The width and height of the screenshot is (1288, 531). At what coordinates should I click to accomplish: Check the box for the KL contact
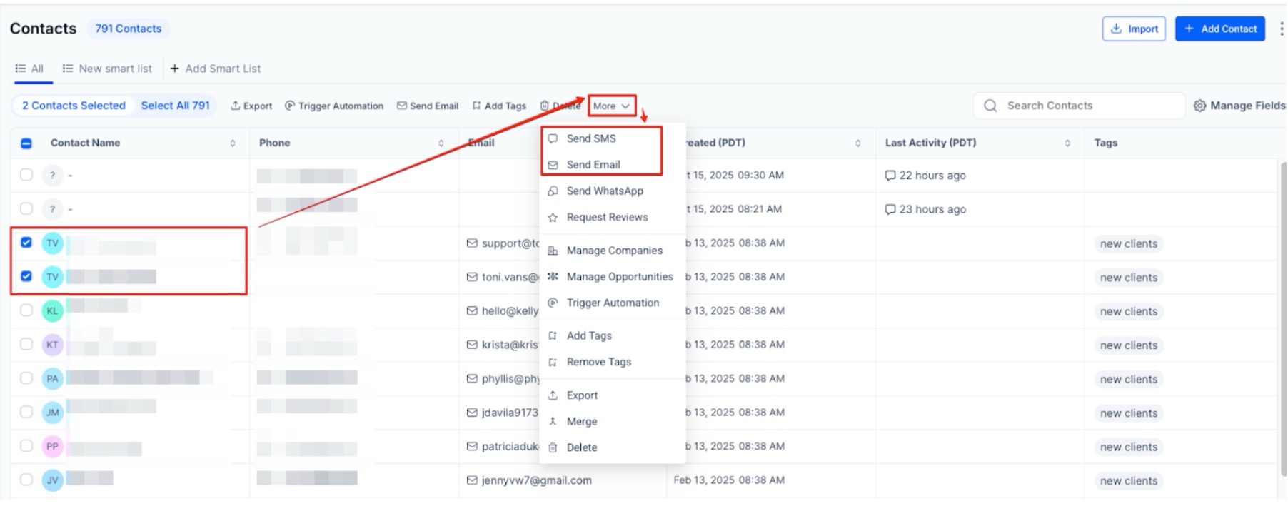[x=26, y=310]
